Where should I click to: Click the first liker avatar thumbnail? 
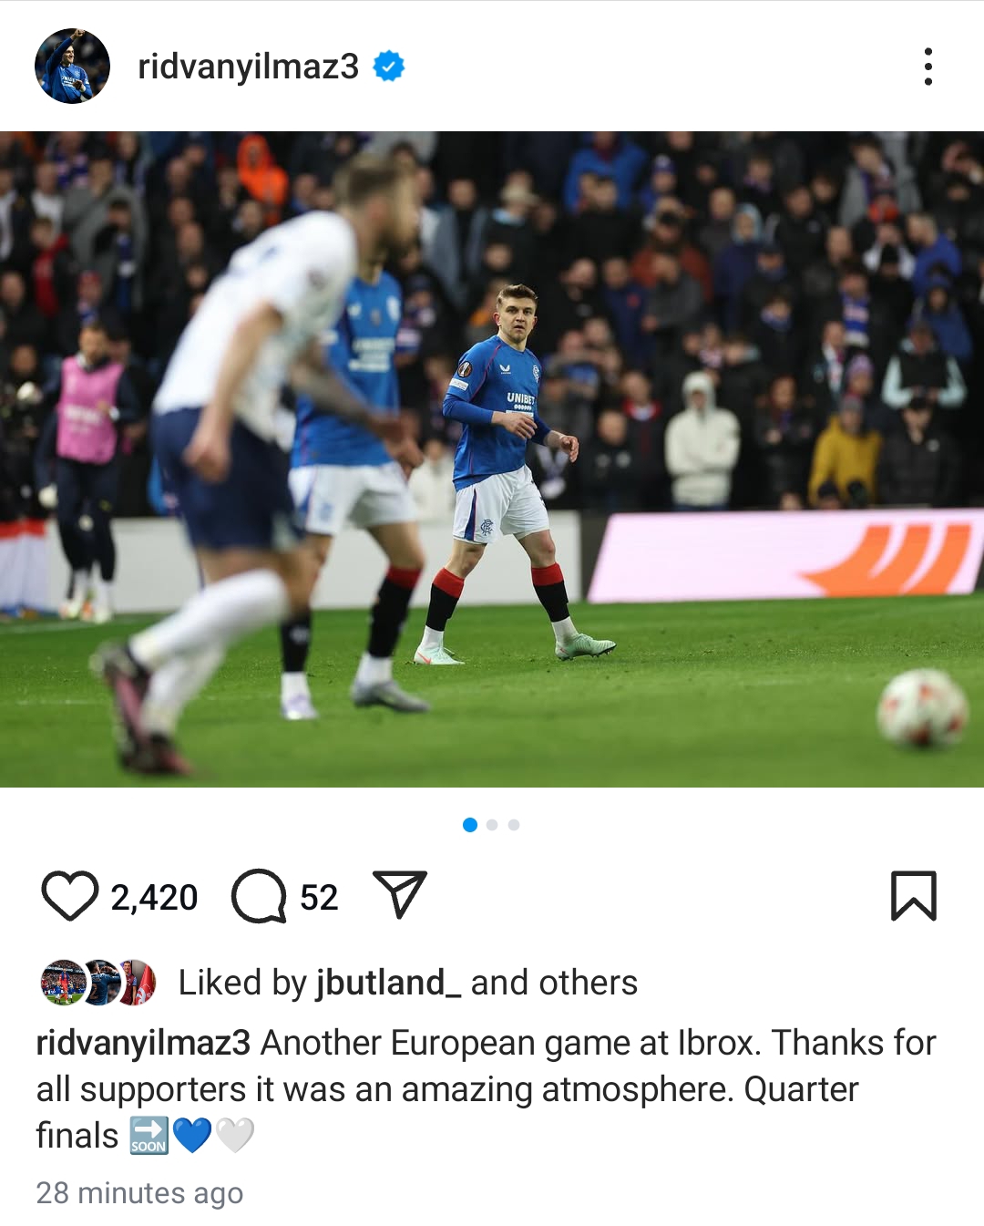click(x=63, y=983)
